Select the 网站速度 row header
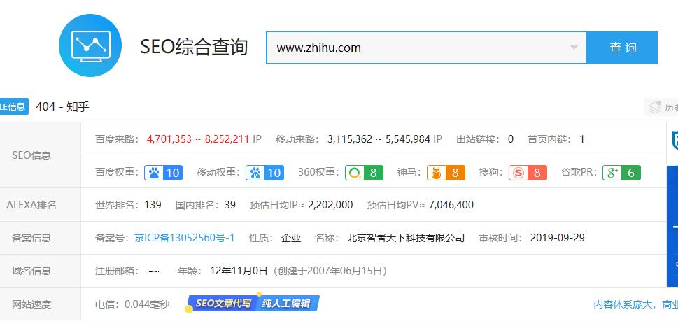The image size is (678, 326). [x=31, y=304]
